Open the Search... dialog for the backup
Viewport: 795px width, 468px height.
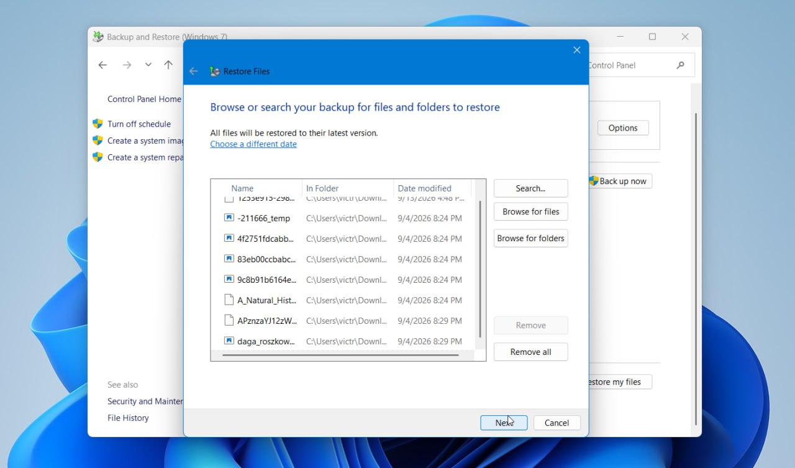pos(530,188)
